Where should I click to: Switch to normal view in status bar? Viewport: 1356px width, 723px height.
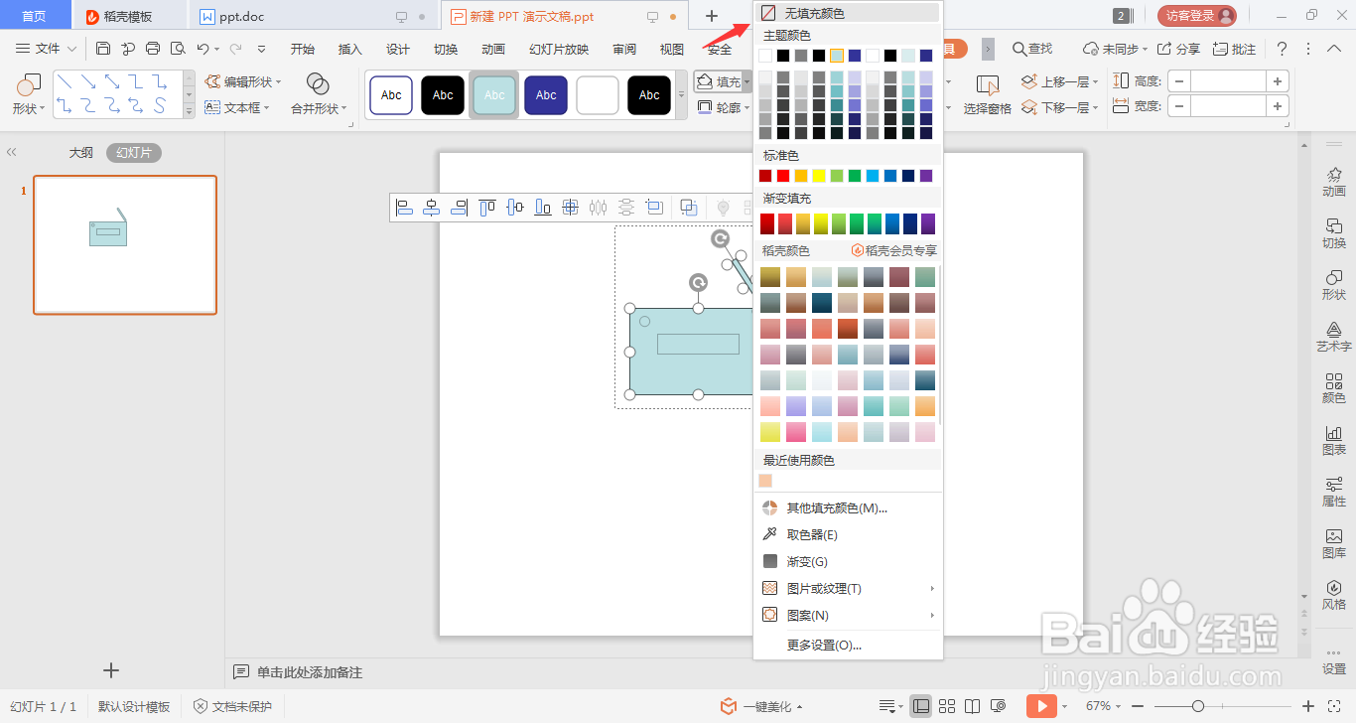pos(921,706)
